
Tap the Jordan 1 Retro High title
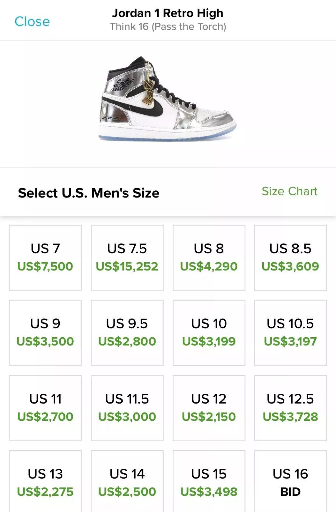(x=168, y=13)
